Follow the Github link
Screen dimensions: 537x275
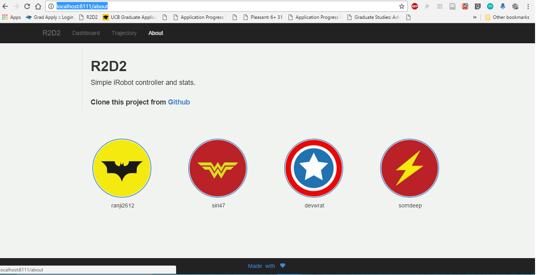coord(179,102)
